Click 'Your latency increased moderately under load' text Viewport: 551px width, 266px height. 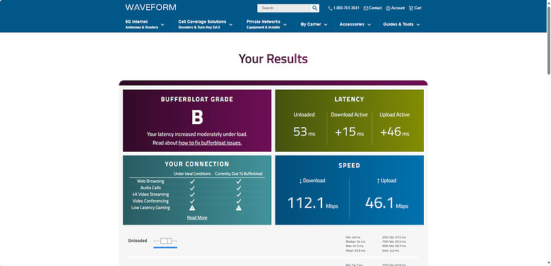[197, 134]
